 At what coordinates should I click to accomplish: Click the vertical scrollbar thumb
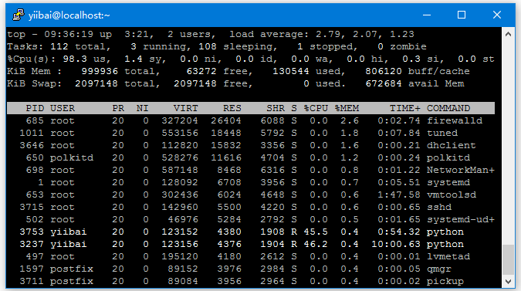[508, 260]
